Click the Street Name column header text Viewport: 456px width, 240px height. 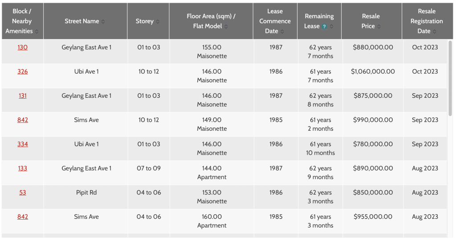coord(82,21)
